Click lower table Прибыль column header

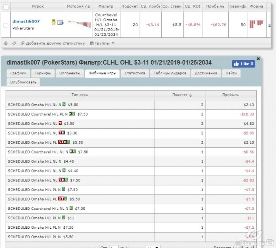[x=231, y=95]
